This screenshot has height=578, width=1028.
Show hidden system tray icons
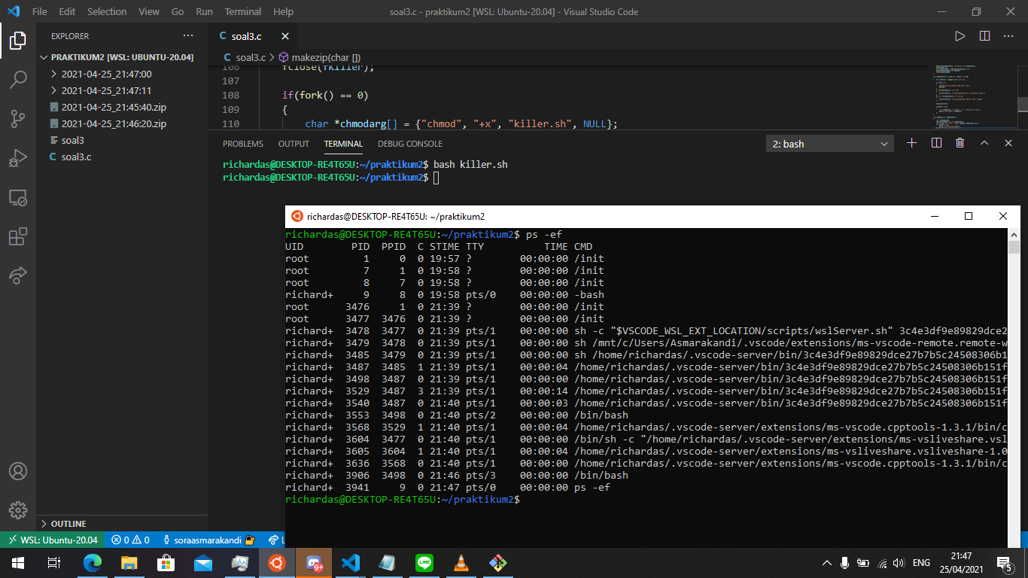(827, 562)
